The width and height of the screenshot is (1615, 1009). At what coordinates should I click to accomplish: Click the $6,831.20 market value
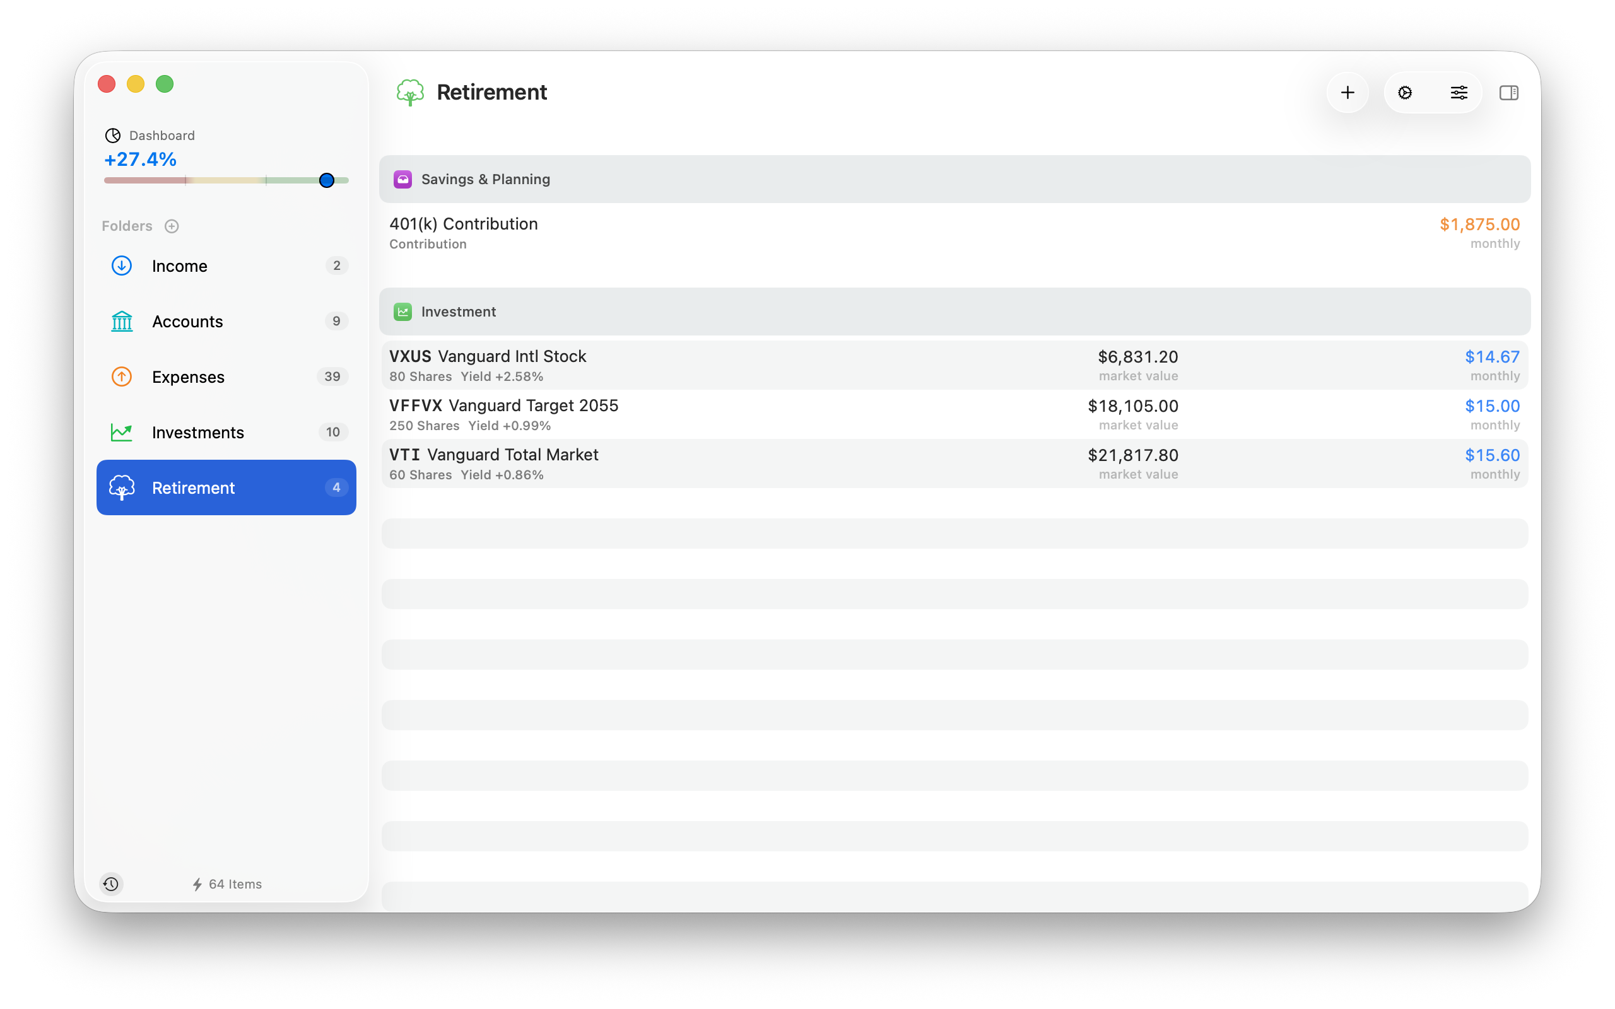click(x=1138, y=357)
